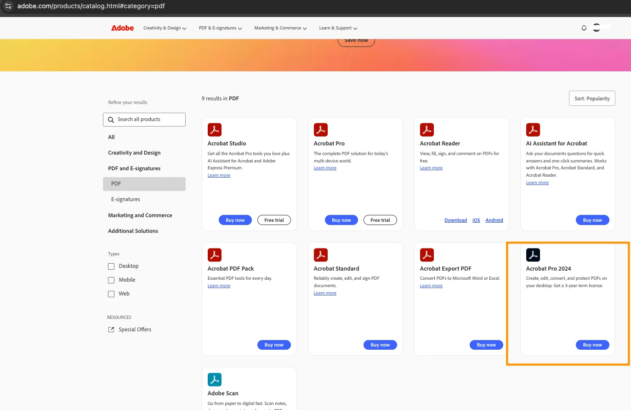Click the site settings icon in address bar
This screenshot has width=631, height=410.
[x=8, y=6]
